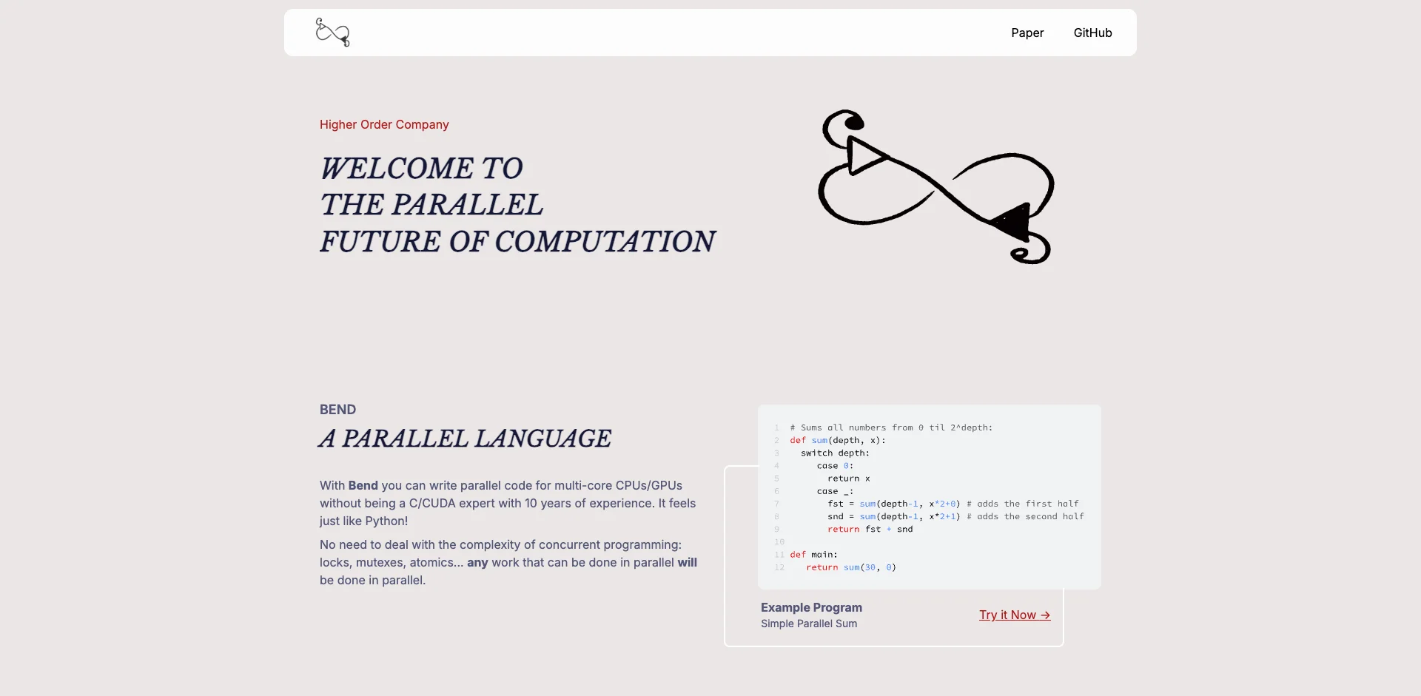Open the GitHub link in navbar
The height and width of the screenshot is (696, 1421).
tap(1092, 33)
